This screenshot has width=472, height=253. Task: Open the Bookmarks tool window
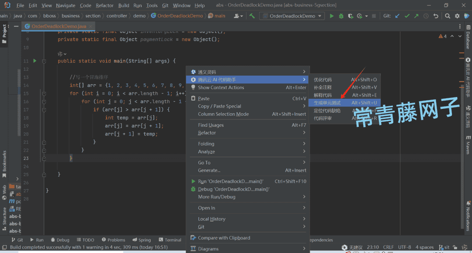(x=4, y=164)
